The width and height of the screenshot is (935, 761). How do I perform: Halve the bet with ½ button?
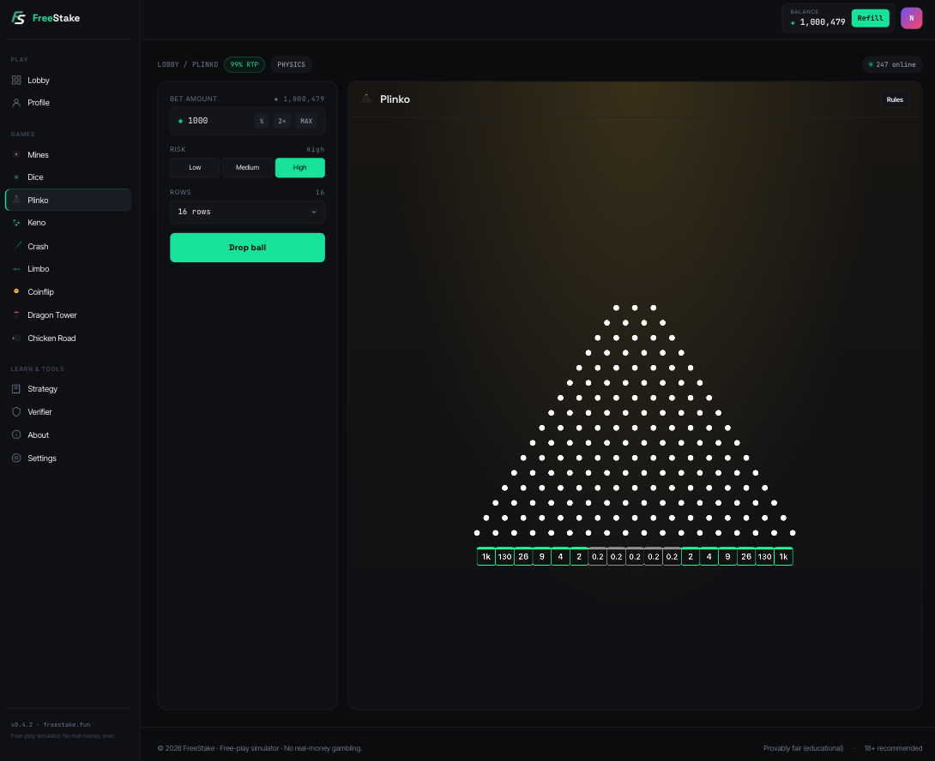[261, 121]
